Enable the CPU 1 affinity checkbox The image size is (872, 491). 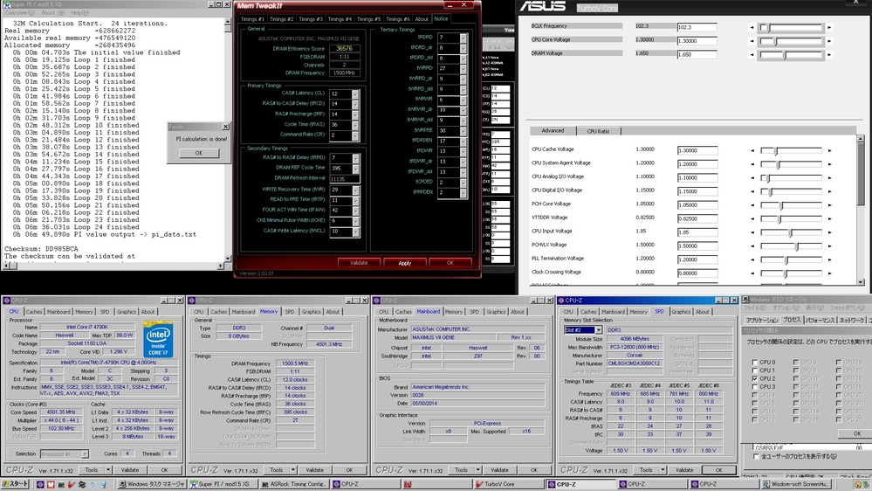point(755,370)
